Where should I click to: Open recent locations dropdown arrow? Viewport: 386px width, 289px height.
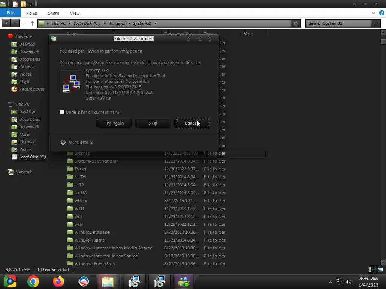(x=24, y=23)
